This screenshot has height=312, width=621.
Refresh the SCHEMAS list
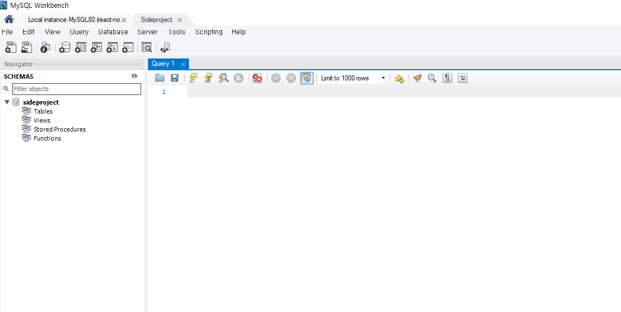tap(134, 76)
